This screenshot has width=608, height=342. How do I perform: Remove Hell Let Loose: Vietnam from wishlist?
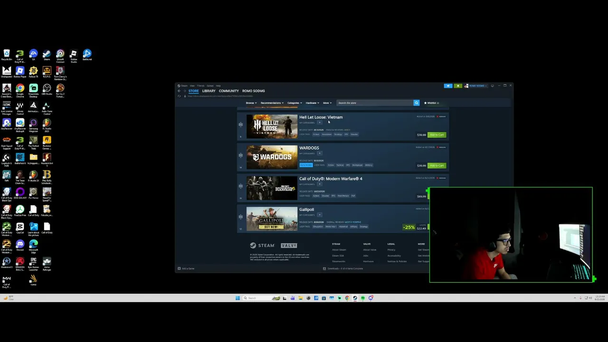(442, 116)
